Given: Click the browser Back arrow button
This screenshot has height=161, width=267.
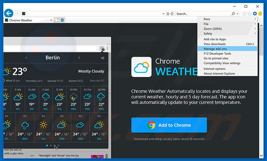Looking at the screenshot, I should tap(8, 13).
